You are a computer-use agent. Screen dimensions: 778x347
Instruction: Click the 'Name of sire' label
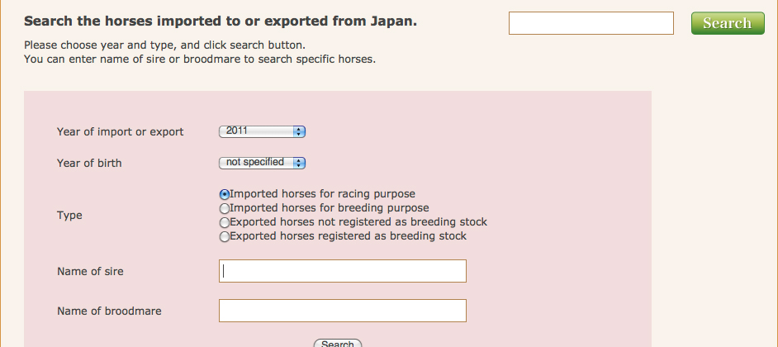pos(90,272)
